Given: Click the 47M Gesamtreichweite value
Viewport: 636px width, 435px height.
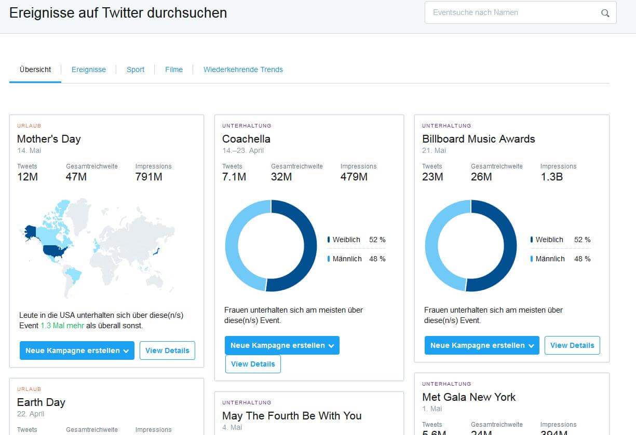Looking at the screenshot, I should tap(76, 177).
